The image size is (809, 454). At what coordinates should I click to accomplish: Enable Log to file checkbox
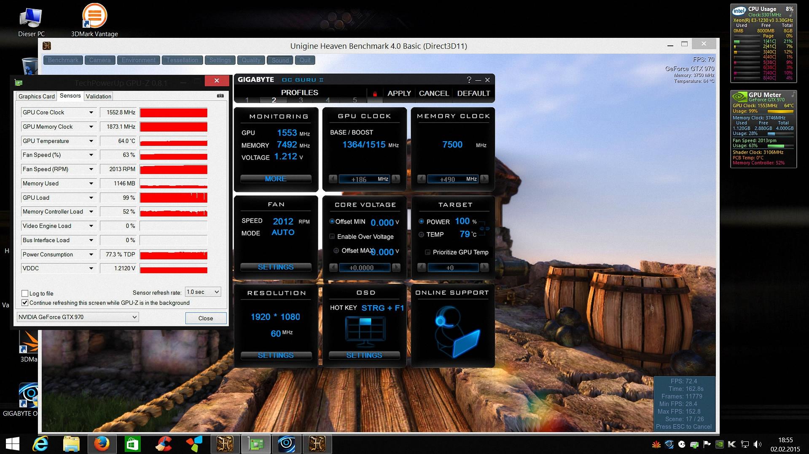point(25,293)
